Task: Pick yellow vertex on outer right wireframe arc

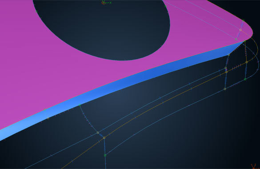Action: (247, 62)
